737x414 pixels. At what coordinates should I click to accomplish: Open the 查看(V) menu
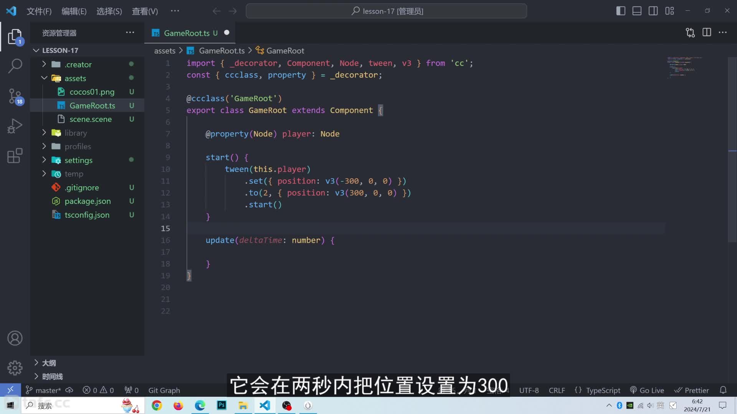click(145, 11)
